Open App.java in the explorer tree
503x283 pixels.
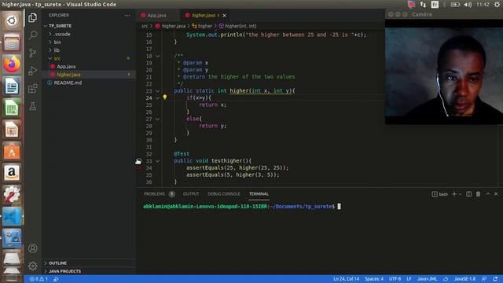66,66
